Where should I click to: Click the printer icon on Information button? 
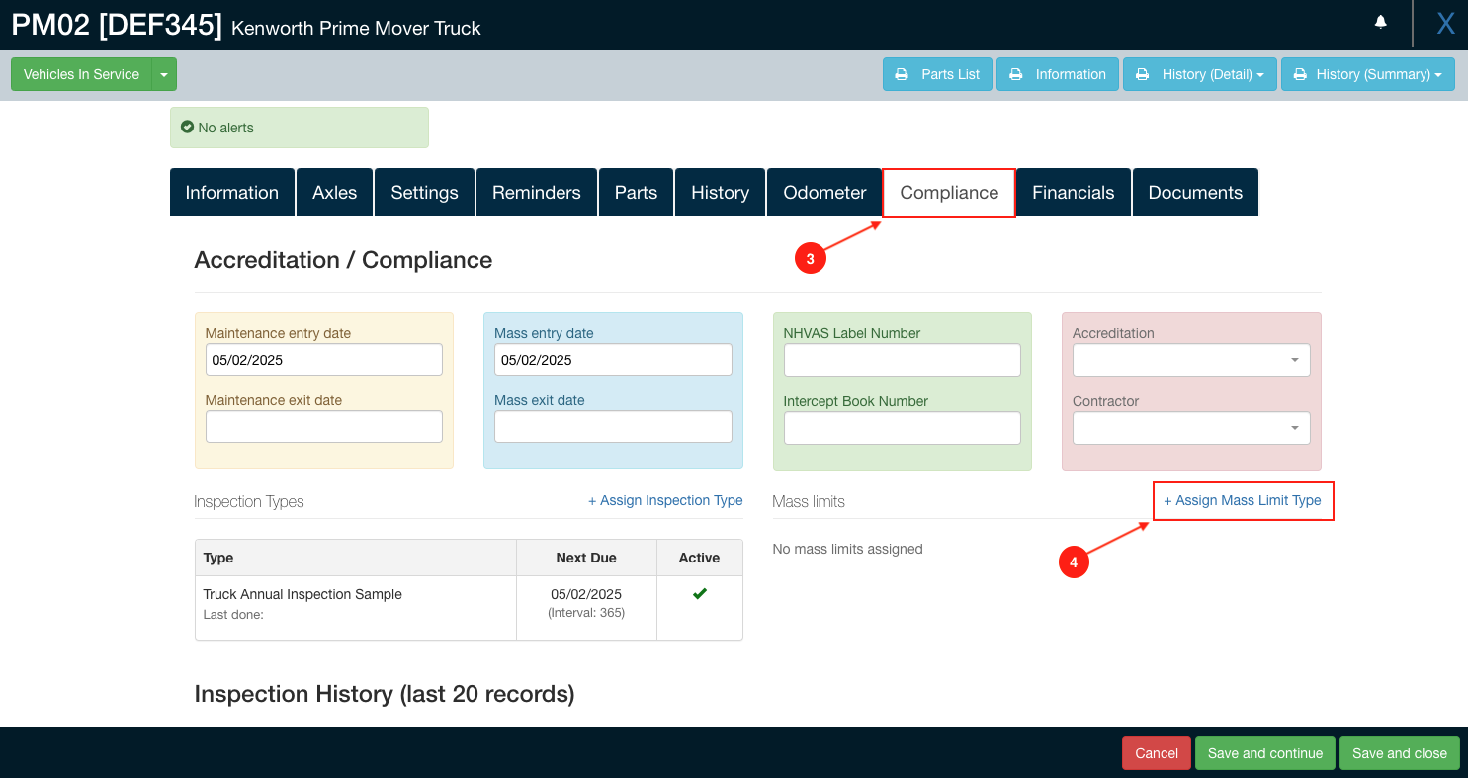[1015, 74]
